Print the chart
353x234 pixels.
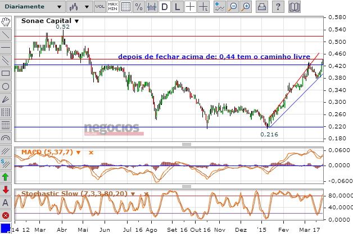(262, 7)
